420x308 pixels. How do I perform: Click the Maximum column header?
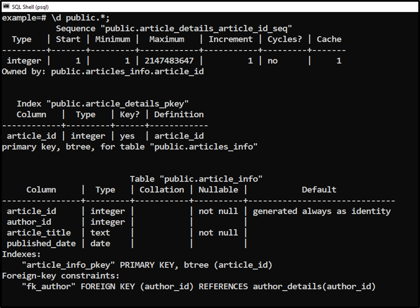[167, 39]
